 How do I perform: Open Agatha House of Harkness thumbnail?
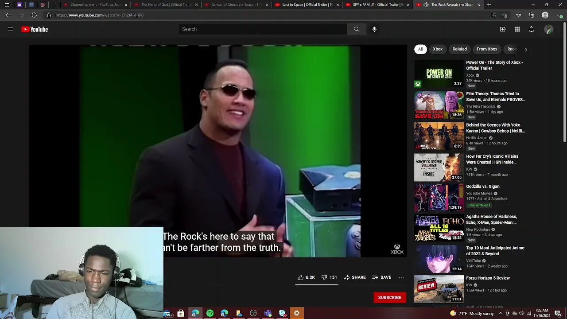(439, 228)
